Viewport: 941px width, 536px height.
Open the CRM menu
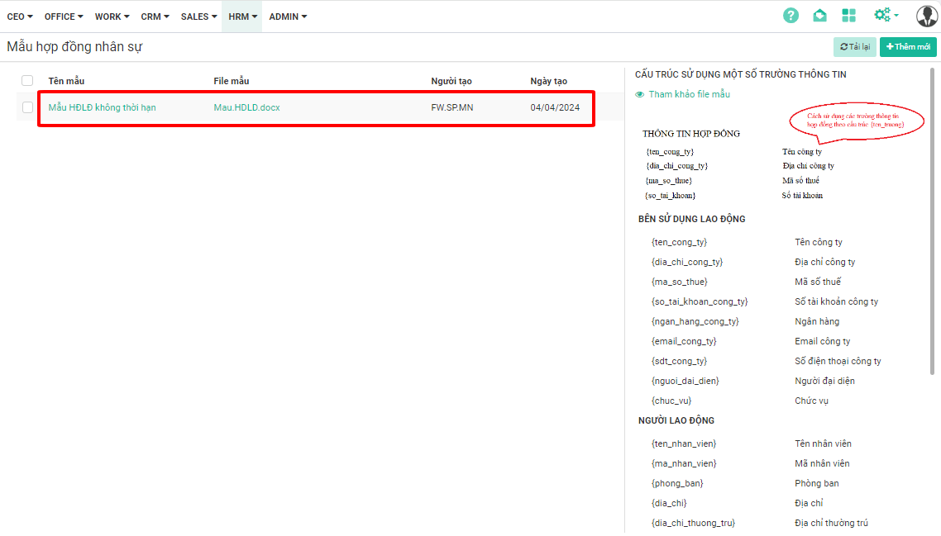pos(155,17)
